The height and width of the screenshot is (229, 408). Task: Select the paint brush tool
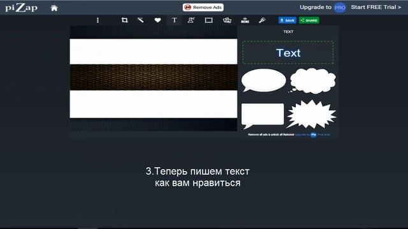click(x=262, y=20)
